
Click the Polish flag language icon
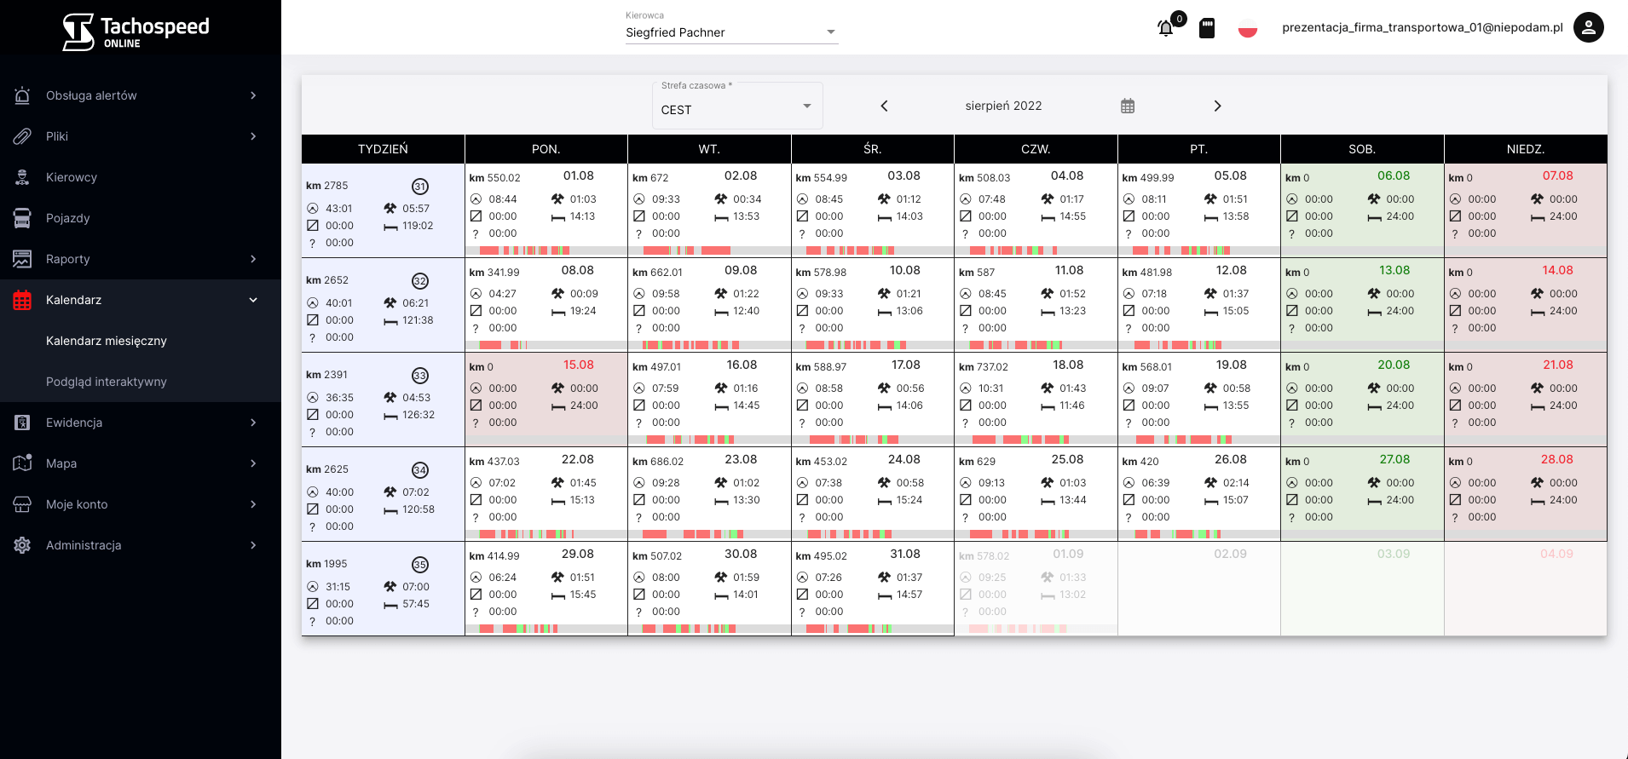[1247, 28]
